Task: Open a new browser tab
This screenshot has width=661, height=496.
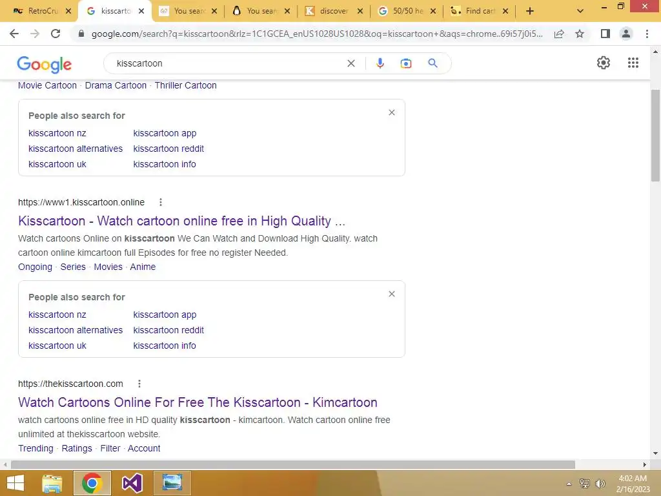Action: coord(530,11)
